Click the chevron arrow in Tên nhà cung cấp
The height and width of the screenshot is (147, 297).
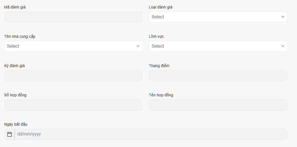coord(138,46)
